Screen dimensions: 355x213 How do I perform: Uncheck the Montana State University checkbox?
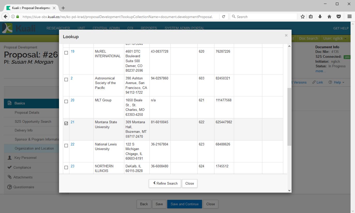click(66, 124)
